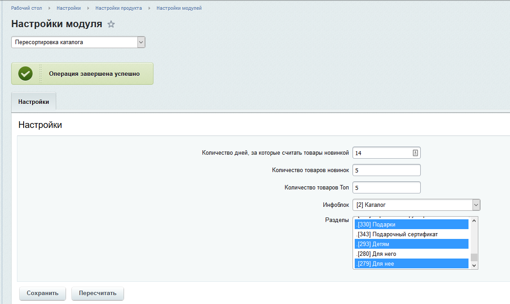This screenshot has width=510, height=304.
Task: Open Настройки модулей breadcrumb link
Action: [179, 8]
